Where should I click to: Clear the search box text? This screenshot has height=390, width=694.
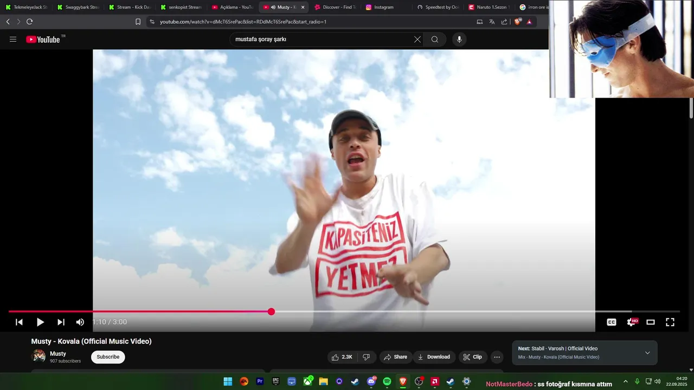click(417, 39)
